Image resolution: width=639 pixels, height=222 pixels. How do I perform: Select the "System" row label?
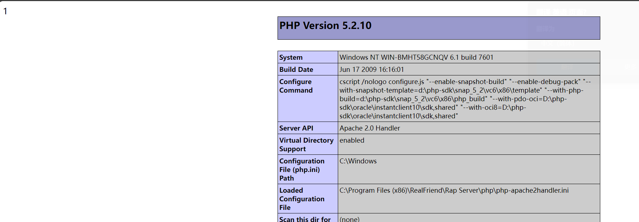(x=291, y=58)
